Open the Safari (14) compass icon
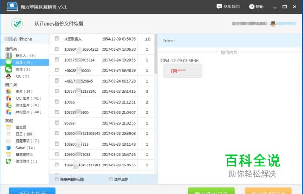The image size is (303, 194). [8, 148]
